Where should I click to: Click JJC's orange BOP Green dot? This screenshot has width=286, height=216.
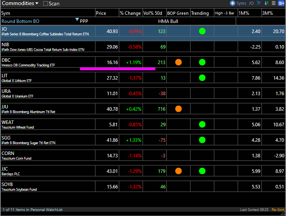click(178, 171)
